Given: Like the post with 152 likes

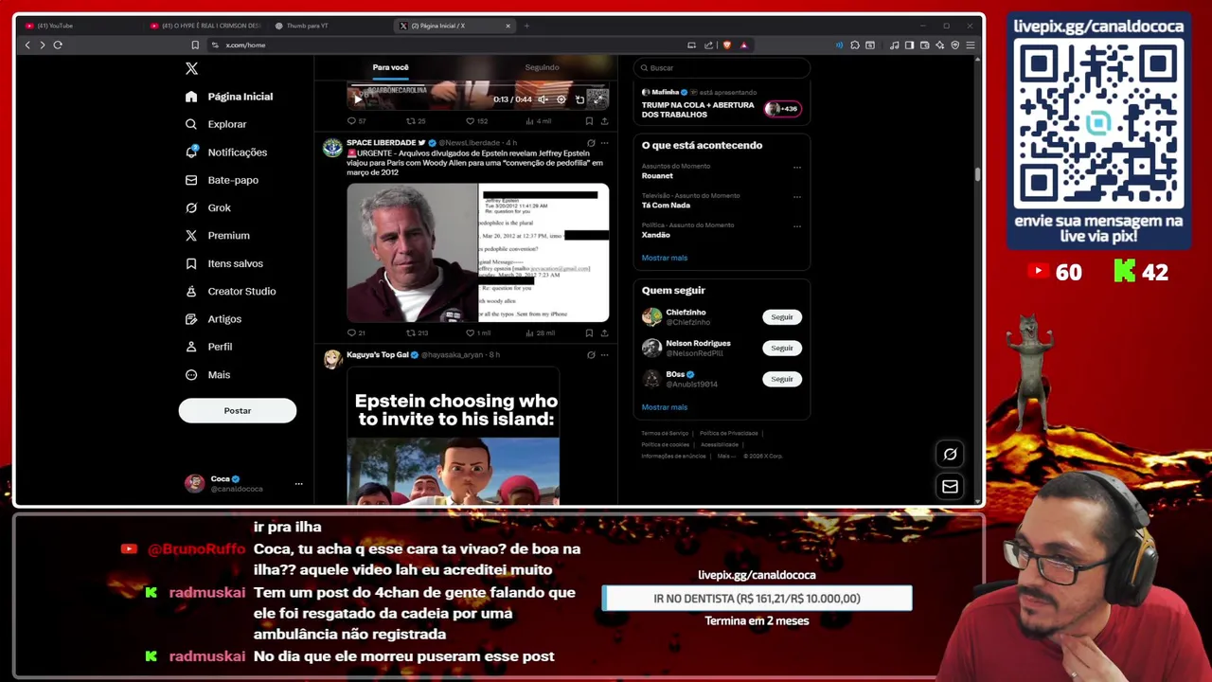Looking at the screenshot, I should [x=476, y=121].
